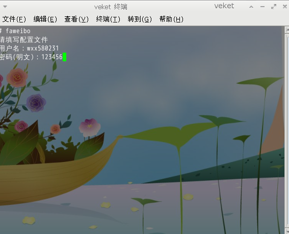This screenshot has width=289, height=234.
Task: Open the 转到(G) menu
Action: click(x=140, y=19)
